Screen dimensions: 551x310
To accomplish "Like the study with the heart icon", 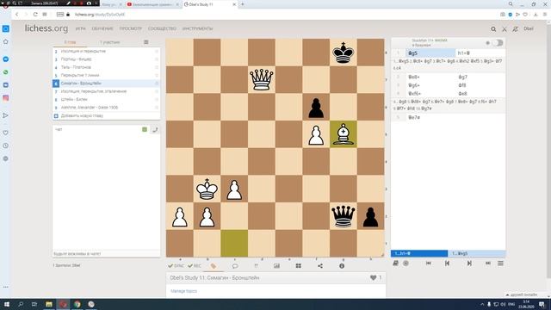I will [373, 277].
